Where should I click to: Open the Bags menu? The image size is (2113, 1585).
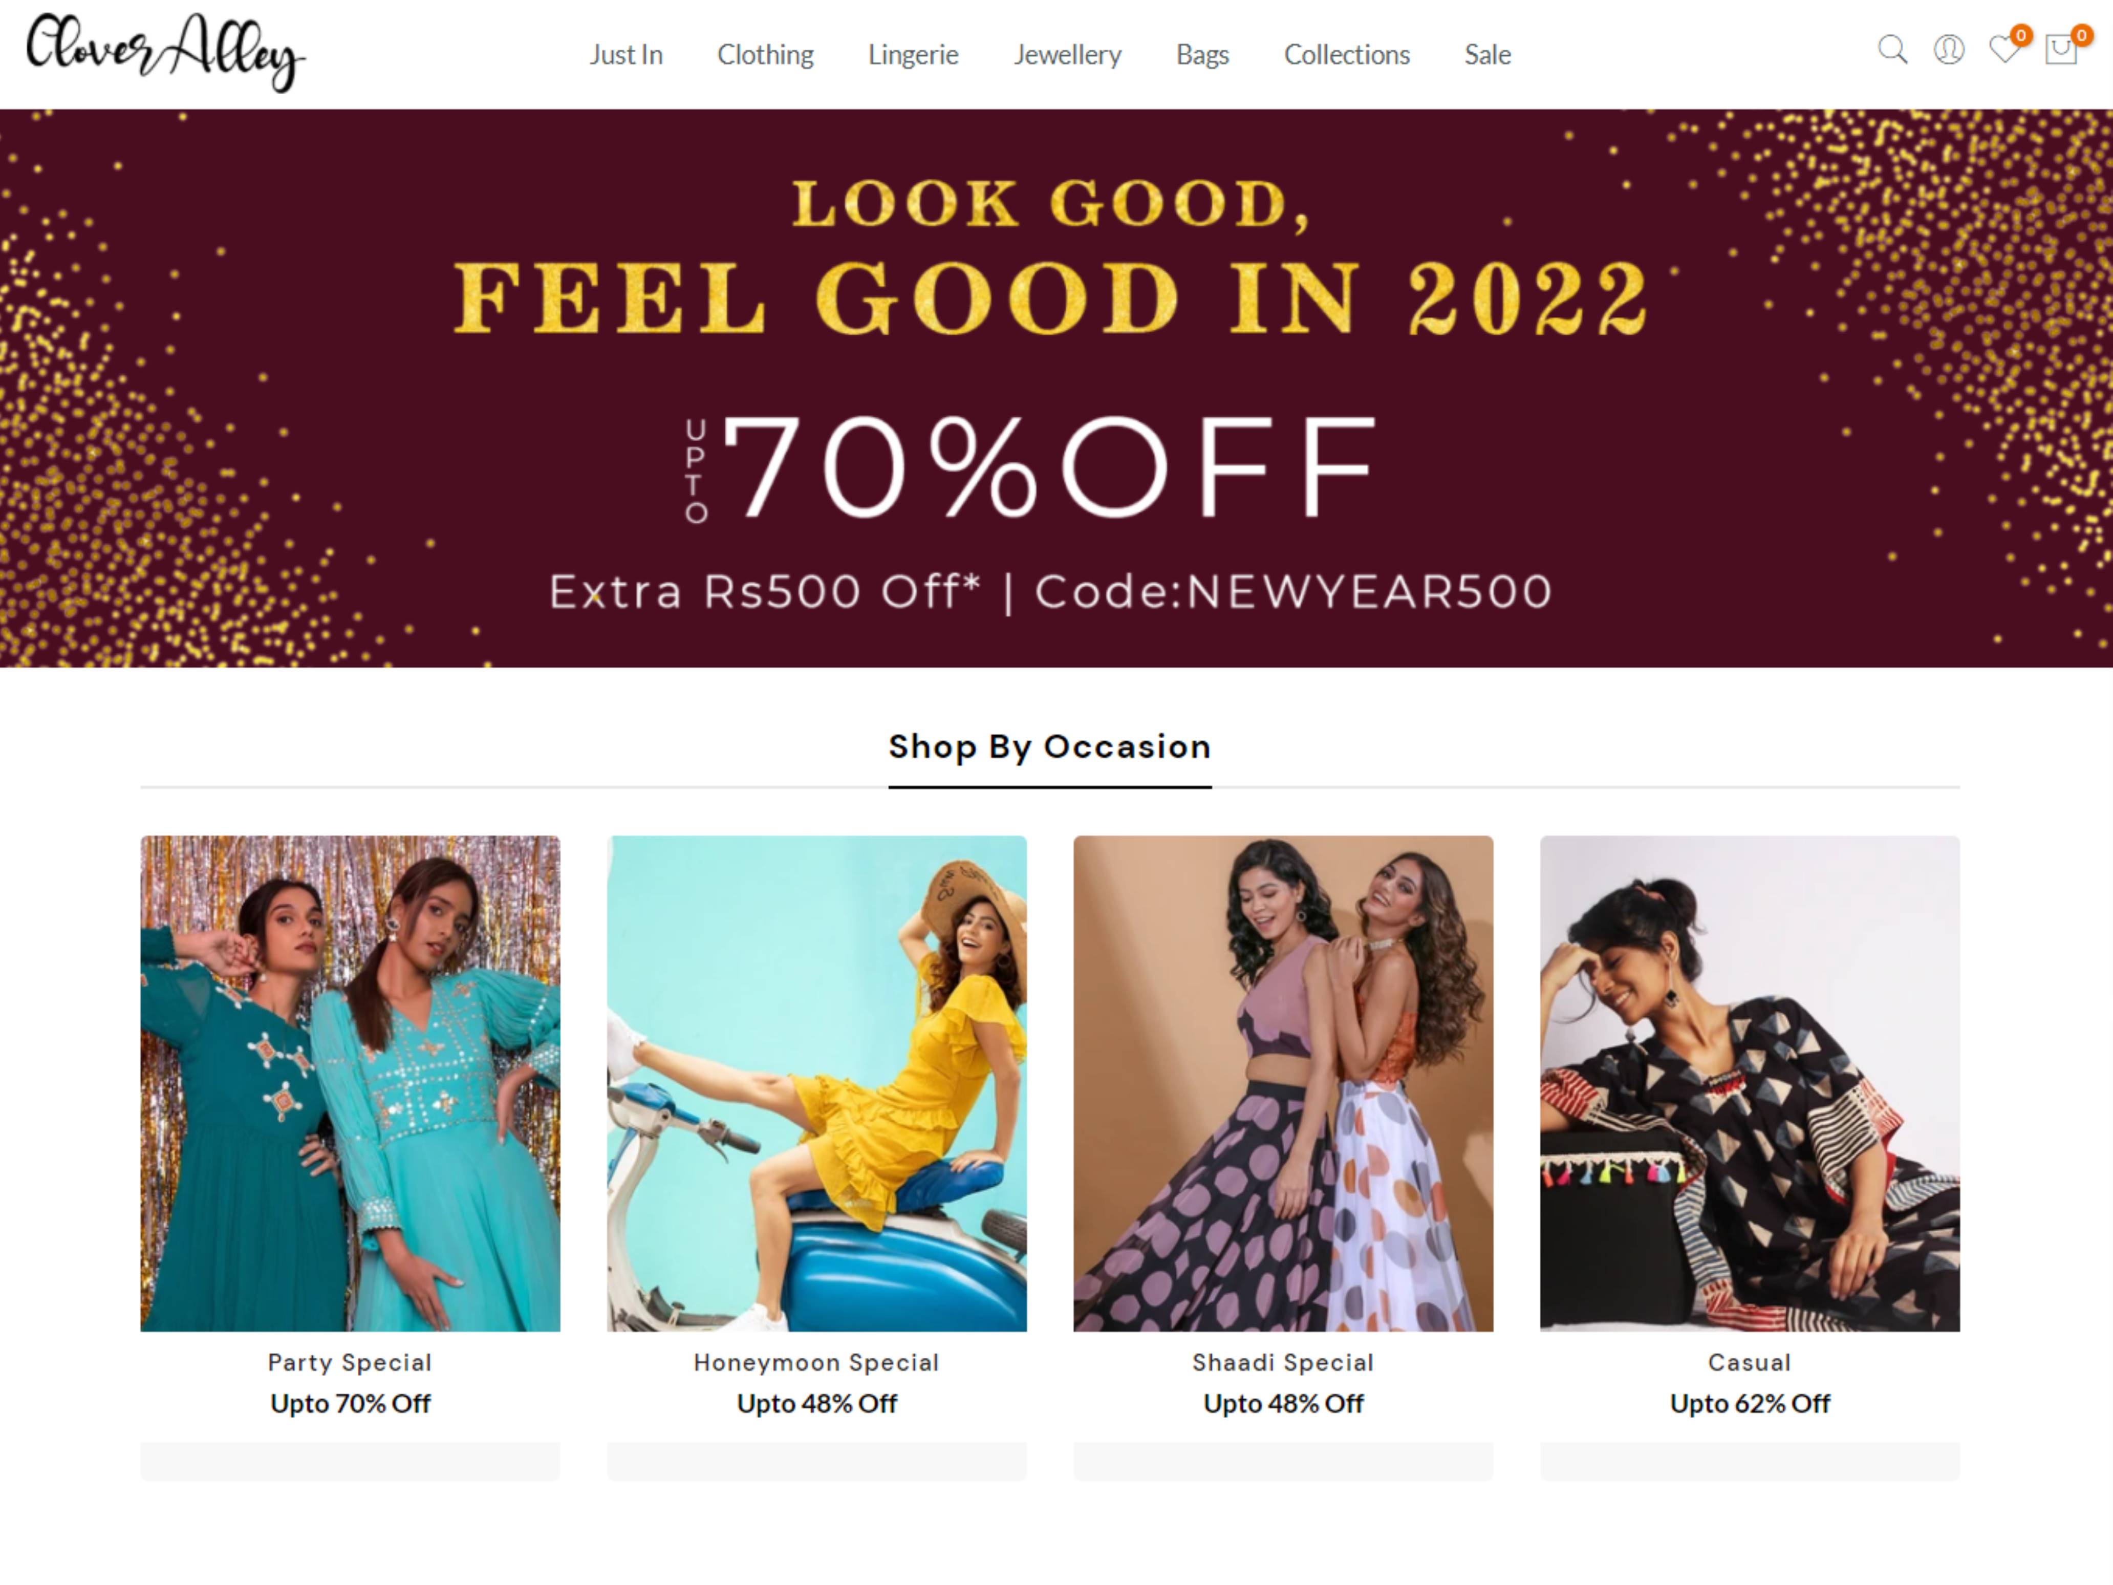click(1203, 54)
